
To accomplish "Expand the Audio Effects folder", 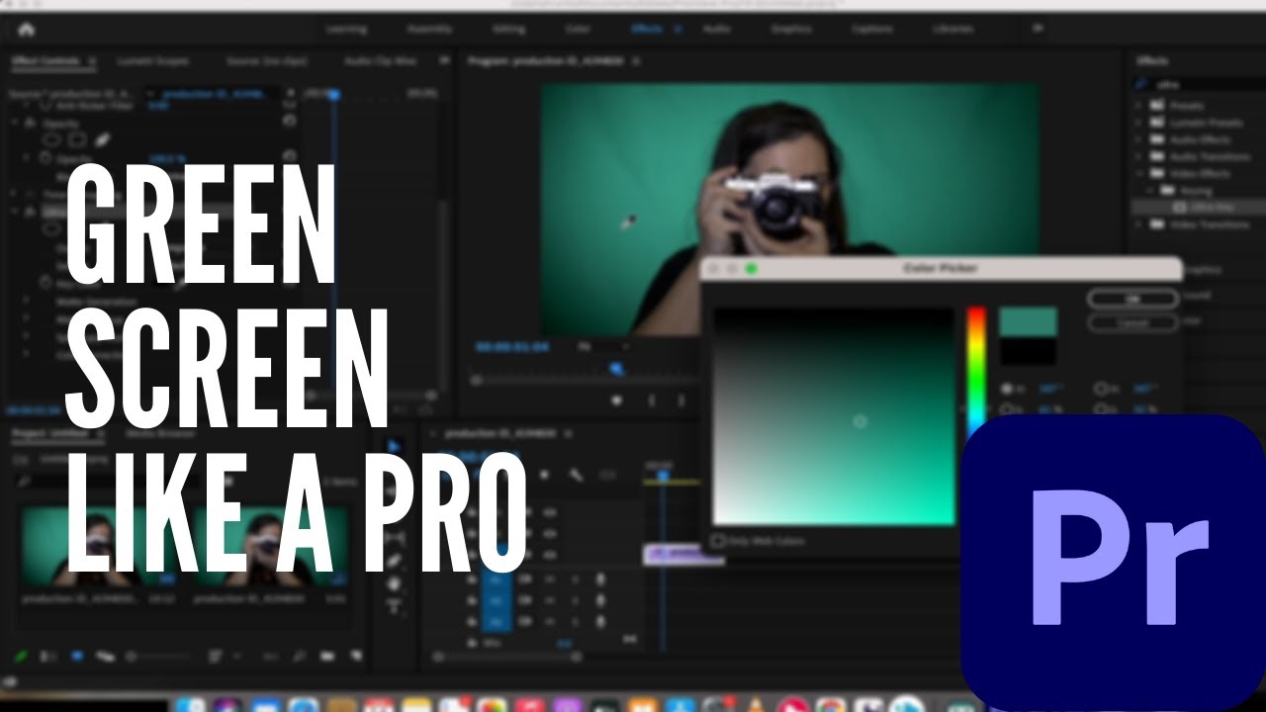I will pyautogui.click(x=1139, y=139).
